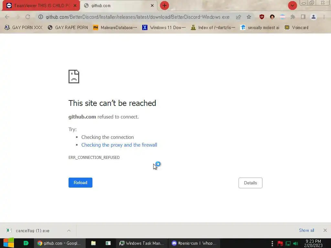Open the Vsimcard bookmark

296,27
